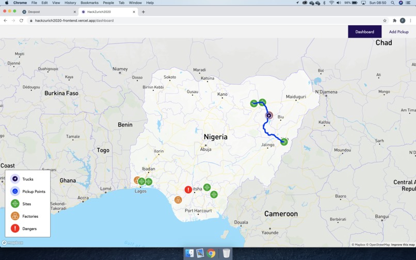
Task: Open the History menu
Action: pos(70,3)
